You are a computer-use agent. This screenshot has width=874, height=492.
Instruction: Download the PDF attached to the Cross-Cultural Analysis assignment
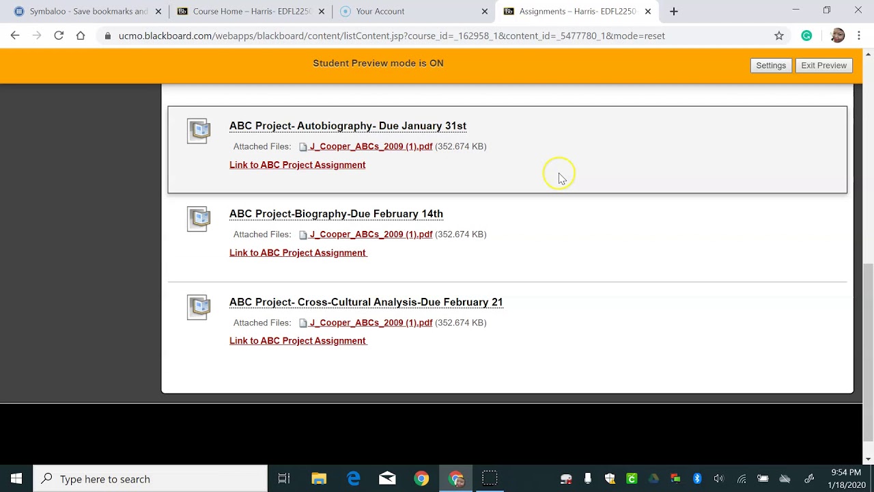pyautogui.click(x=371, y=323)
